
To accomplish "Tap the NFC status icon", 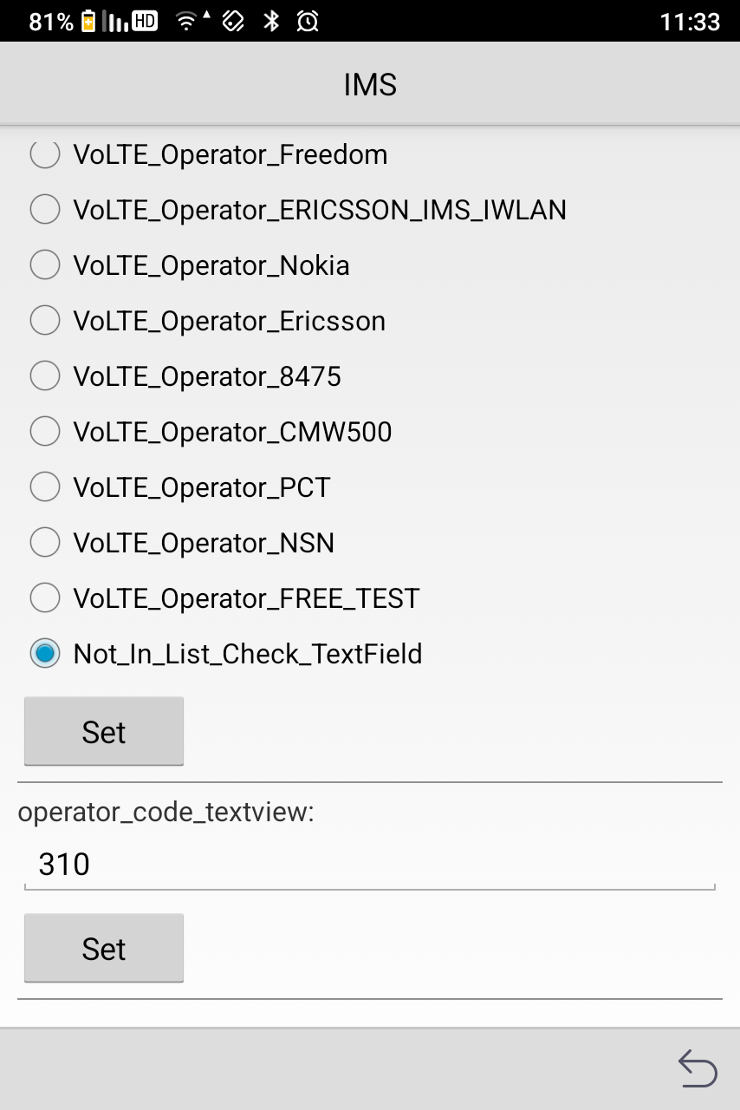I will click(234, 22).
